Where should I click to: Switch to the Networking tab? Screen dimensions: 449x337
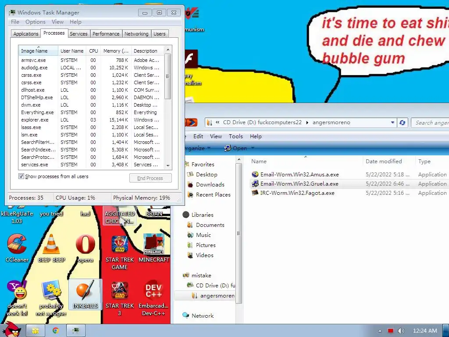(x=136, y=34)
